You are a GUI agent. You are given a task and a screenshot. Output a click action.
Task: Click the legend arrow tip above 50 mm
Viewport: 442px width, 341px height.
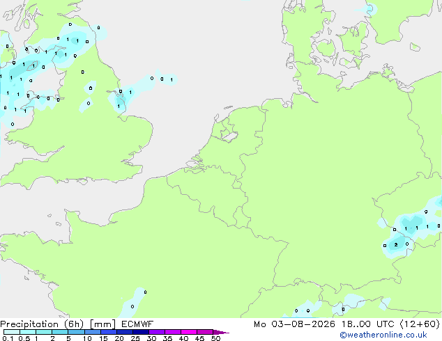(221, 333)
